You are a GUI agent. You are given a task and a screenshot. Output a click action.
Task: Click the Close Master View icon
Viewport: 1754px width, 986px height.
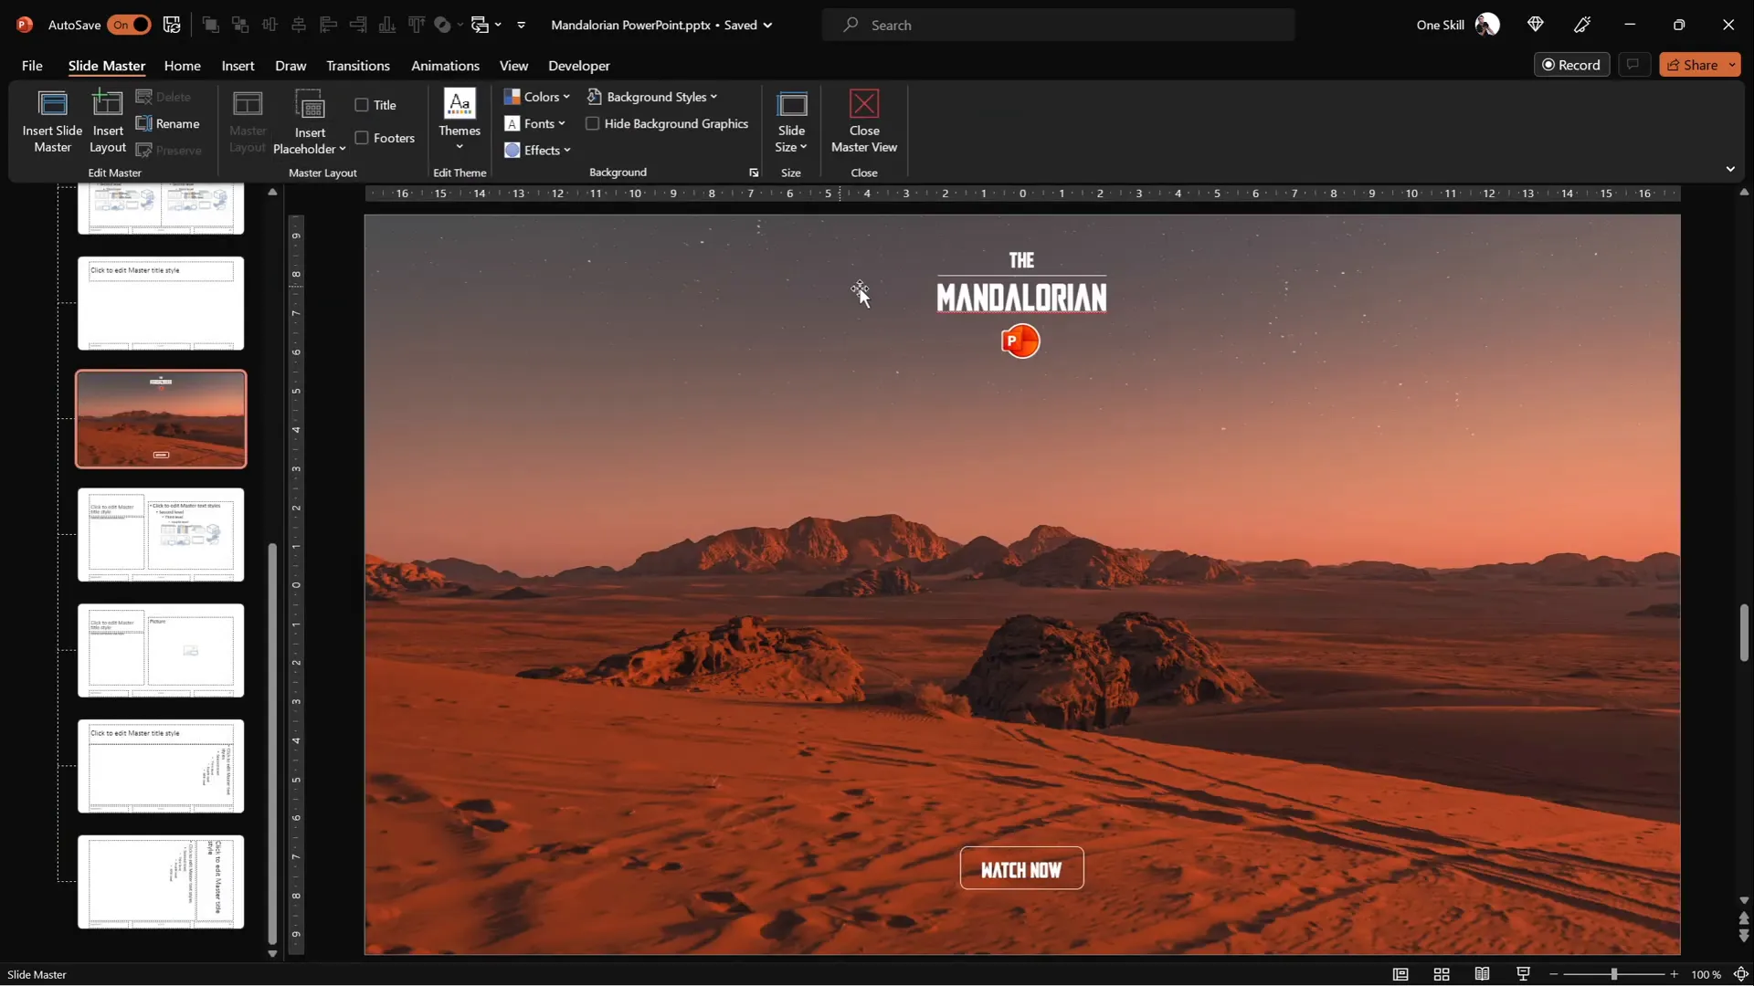pyautogui.click(x=864, y=104)
